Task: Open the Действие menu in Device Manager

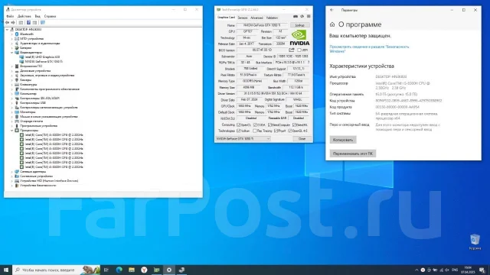Action: click(24, 16)
